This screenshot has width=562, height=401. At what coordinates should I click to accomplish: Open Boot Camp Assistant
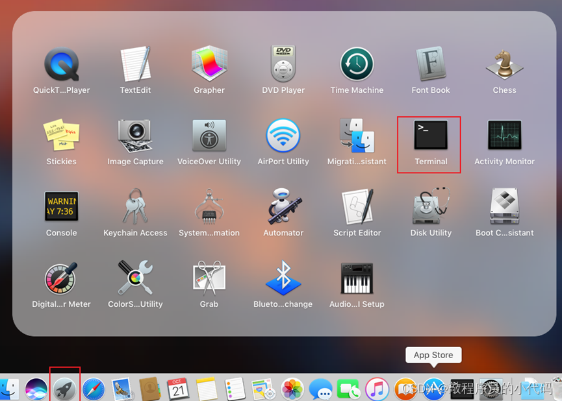pyautogui.click(x=505, y=206)
